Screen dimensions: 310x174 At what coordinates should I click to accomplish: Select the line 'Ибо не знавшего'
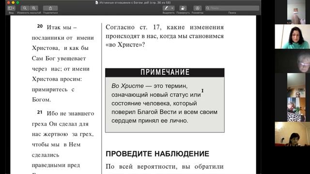(x=70, y=114)
